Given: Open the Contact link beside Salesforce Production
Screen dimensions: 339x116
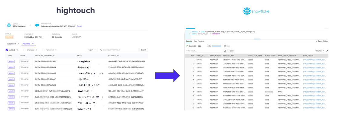Looking at the screenshot, I should (80, 26).
